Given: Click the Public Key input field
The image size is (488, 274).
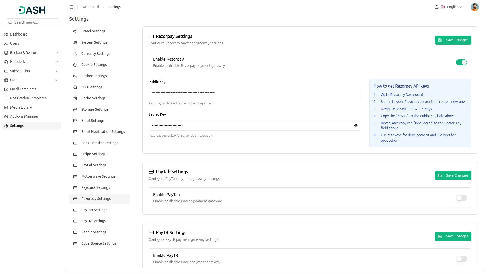Looking at the screenshot, I should [x=255, y=93].
